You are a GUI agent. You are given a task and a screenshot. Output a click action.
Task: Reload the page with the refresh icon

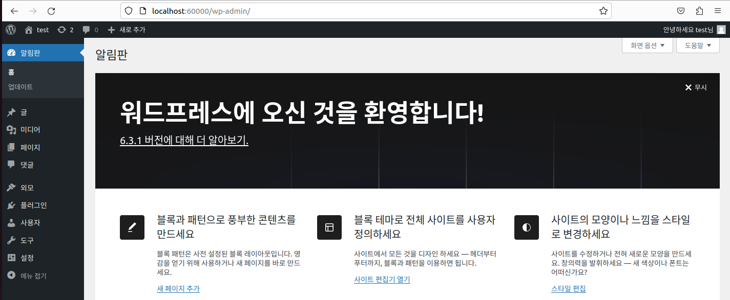pos(51,11)
